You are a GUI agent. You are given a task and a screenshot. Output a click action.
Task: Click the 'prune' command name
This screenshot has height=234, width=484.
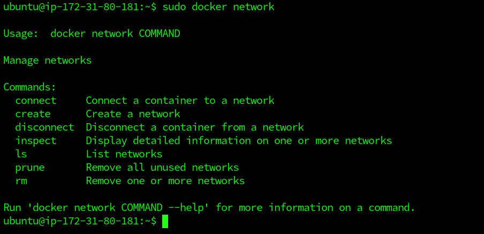(30, 168)
